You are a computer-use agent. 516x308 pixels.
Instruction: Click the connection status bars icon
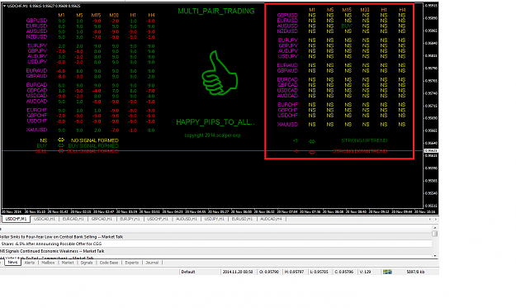point(387,272)
